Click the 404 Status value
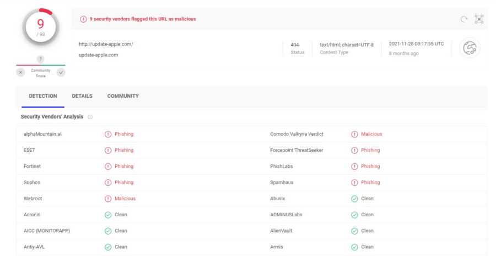Screen dimensions: 496x256 click(x=295, y=44)
